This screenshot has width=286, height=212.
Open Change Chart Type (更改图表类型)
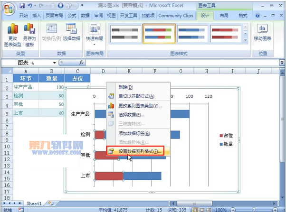click(12, 35)
